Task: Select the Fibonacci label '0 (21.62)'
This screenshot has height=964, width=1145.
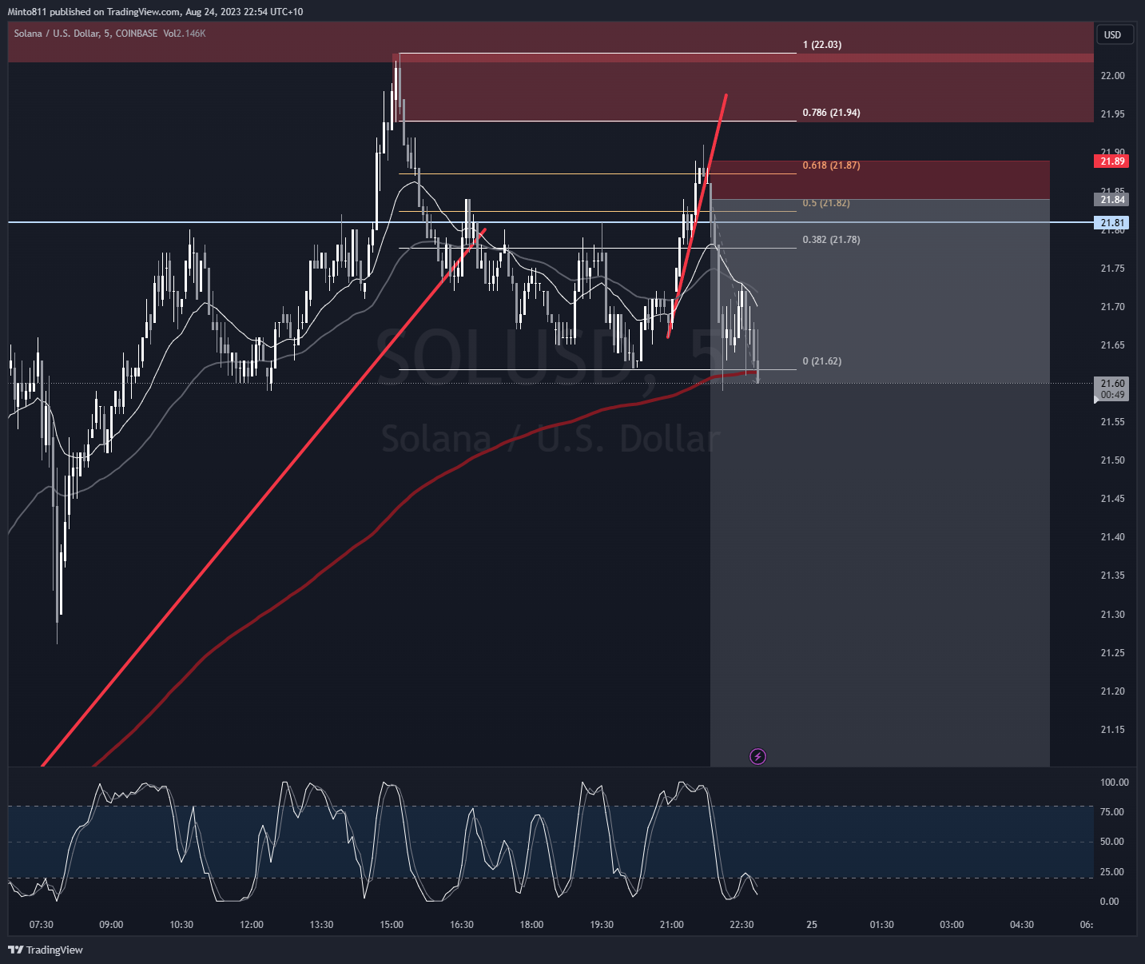Action: [x=822, y=361]
